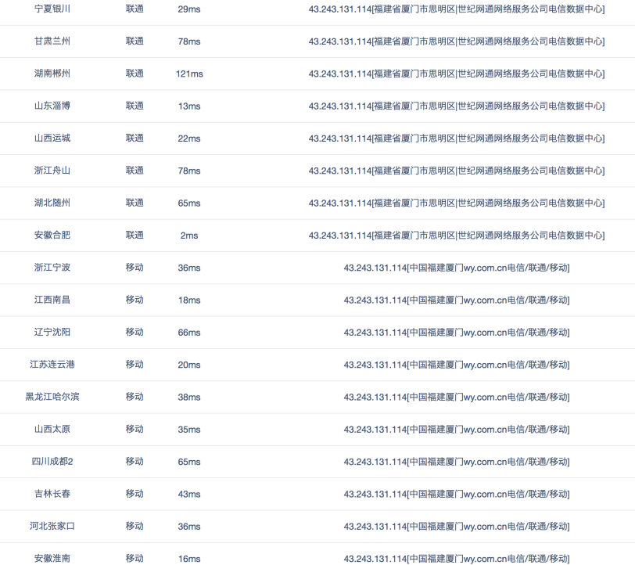The width and height of the screenshot is (635, 565).
Task: Click the IP location text in 吉林长春 row
Action: [489, 495]
